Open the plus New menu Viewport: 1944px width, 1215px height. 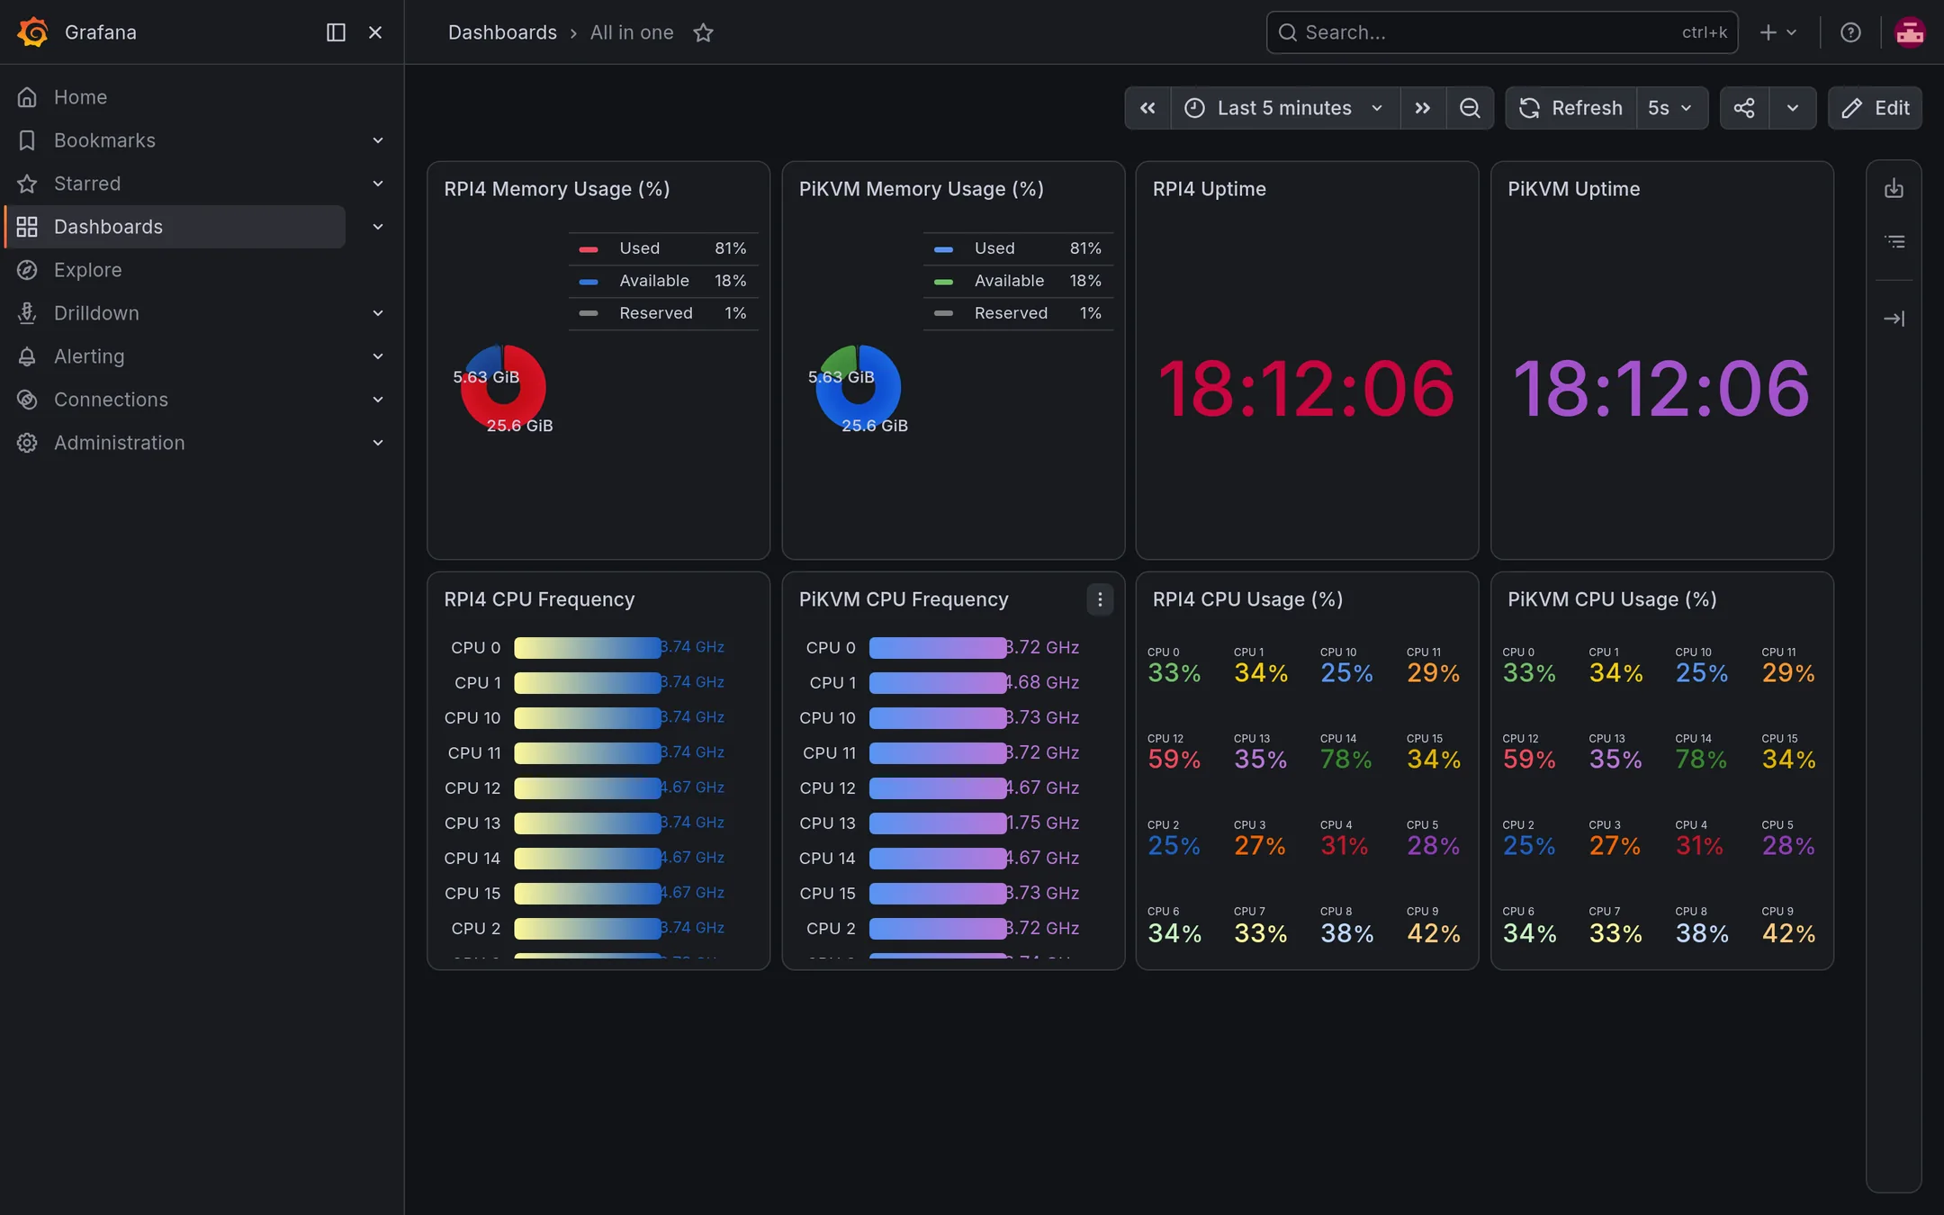coord(1777,32)
